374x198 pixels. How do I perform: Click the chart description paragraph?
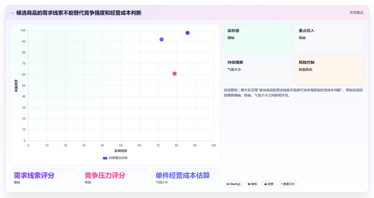click(293, 93)
